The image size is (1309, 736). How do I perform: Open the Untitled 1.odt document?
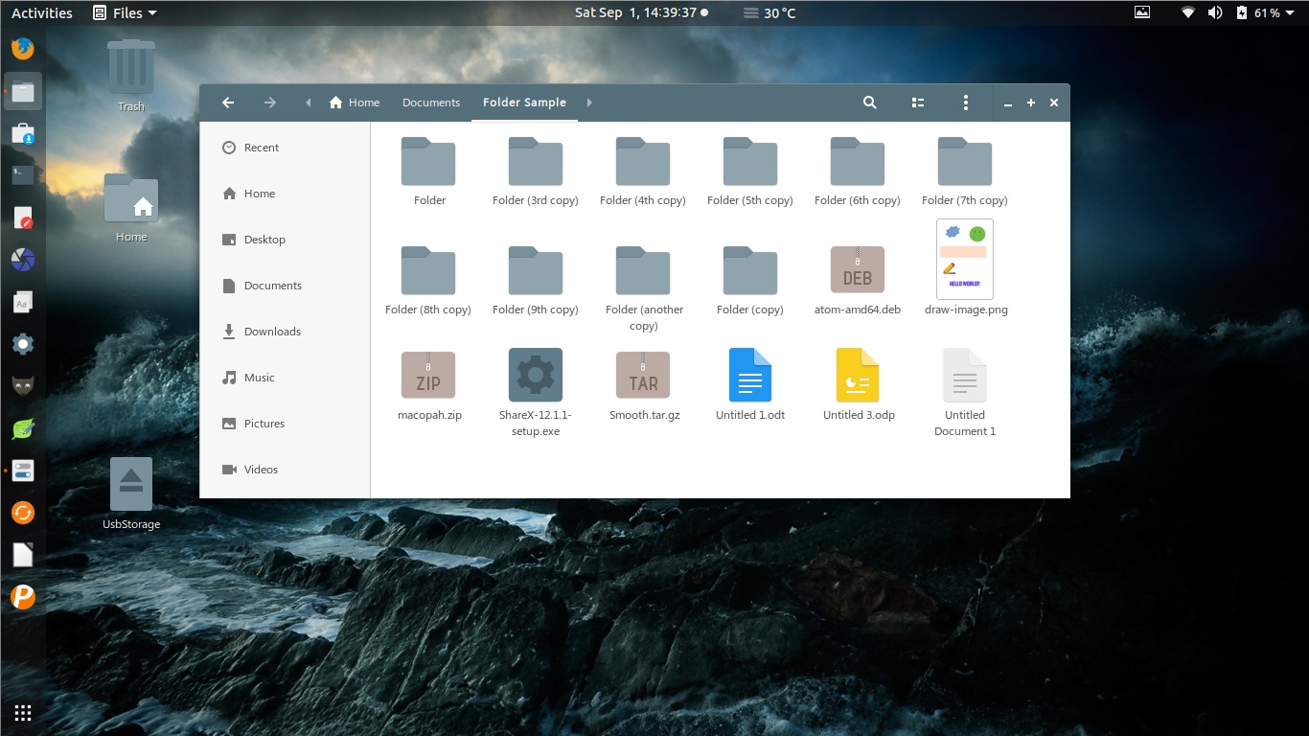750,374
